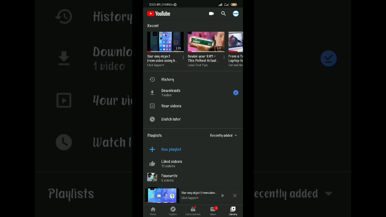Click the 'Recent' section heading

click(x=153, y=26)
